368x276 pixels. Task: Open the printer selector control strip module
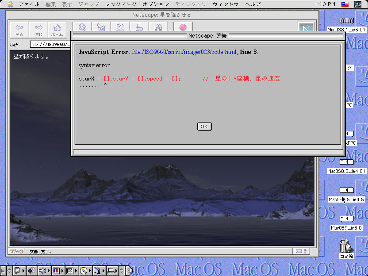tap(112, 271)
